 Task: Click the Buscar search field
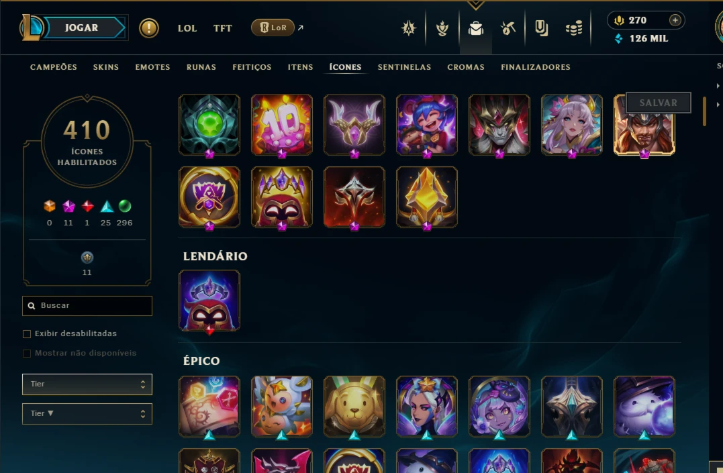(x=87, y=306)
